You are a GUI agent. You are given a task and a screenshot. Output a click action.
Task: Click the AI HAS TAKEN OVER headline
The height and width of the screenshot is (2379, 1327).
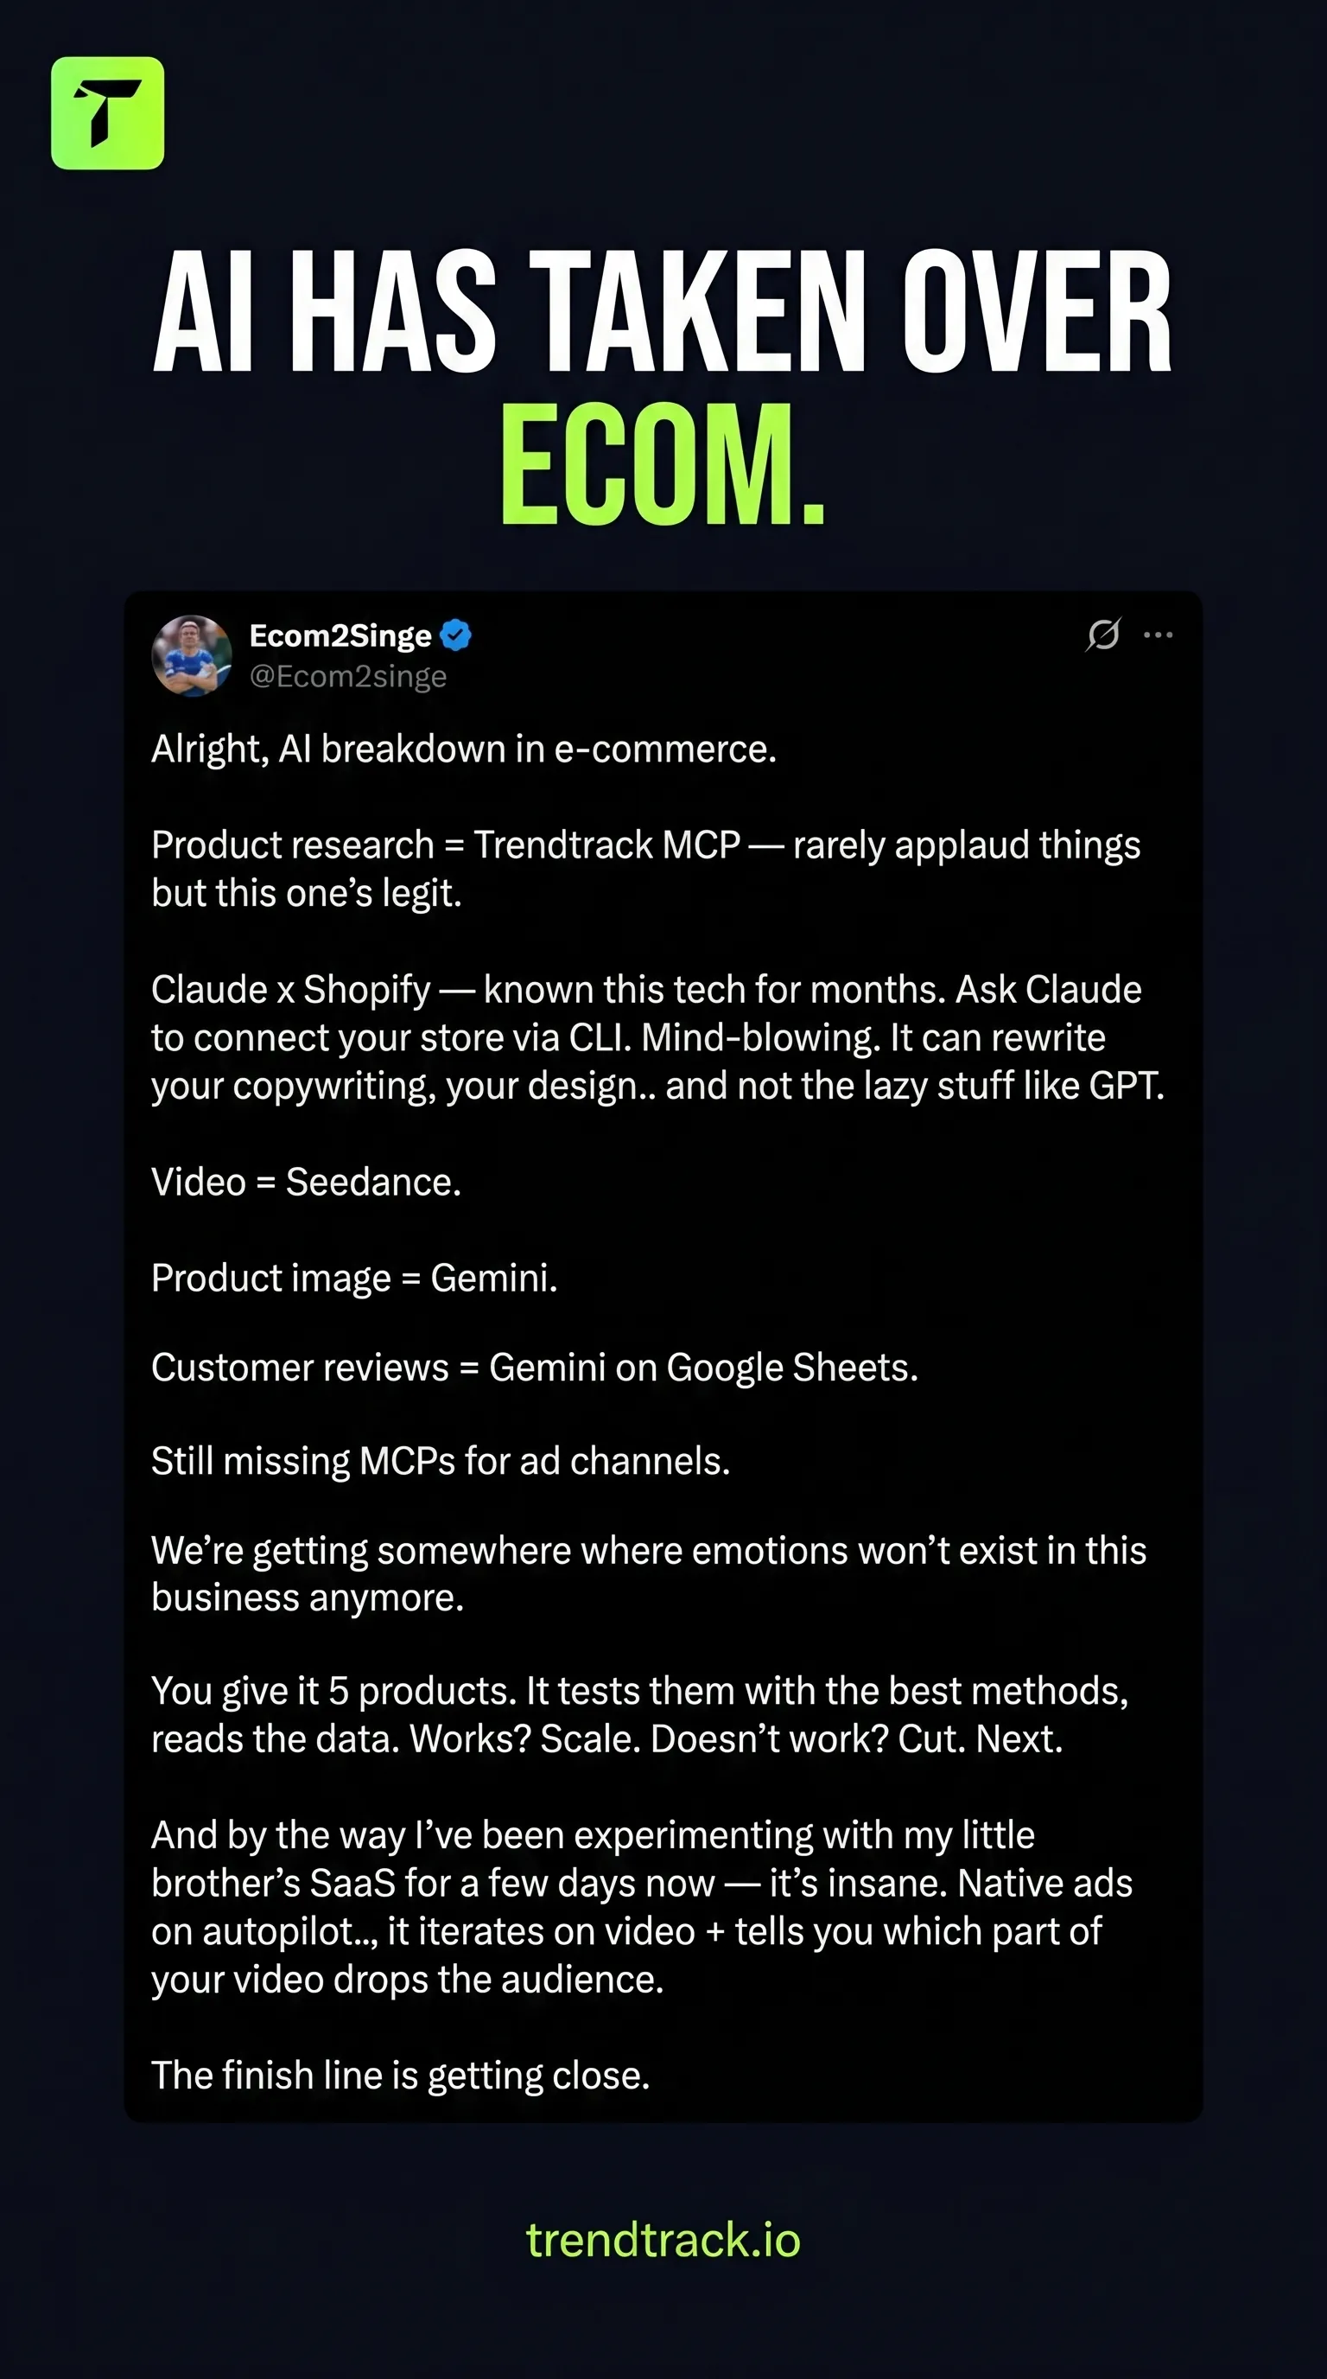coord(663,312)
